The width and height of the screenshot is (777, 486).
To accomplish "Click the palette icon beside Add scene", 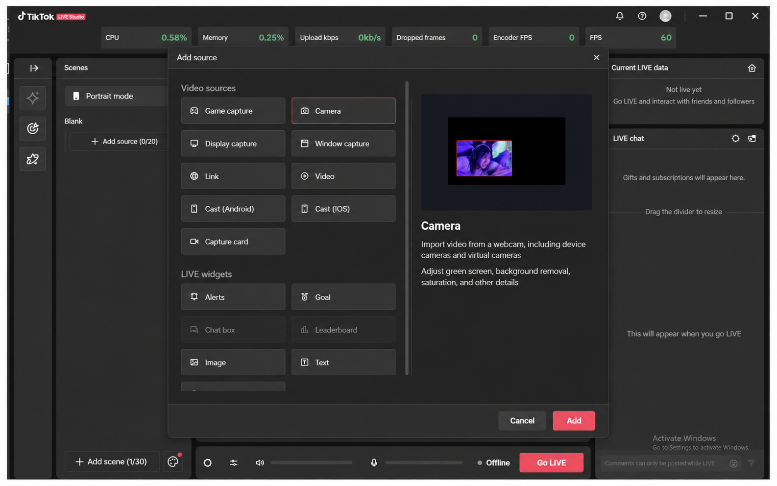I will point(173,462).
